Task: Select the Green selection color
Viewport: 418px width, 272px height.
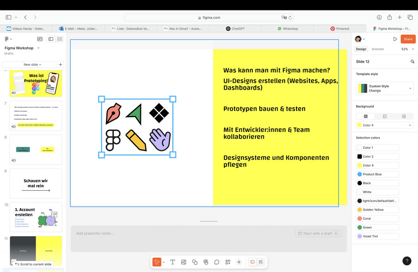Action: pos(378,228)
